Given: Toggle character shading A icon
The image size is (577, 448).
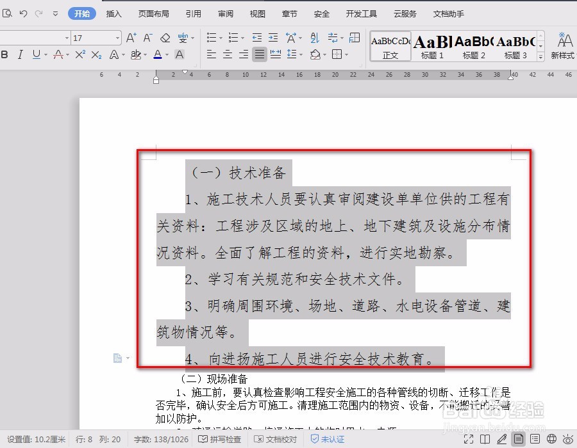Looking at the screenshot, I should click(x=180, y=54).
